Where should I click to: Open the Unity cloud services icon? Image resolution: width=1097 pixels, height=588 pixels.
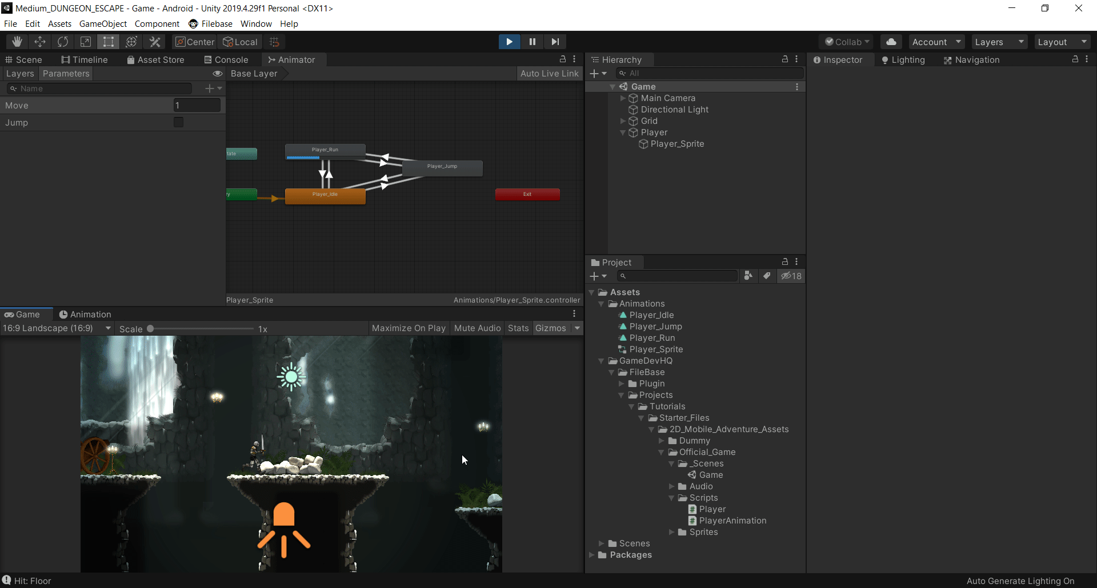[891, 41]
